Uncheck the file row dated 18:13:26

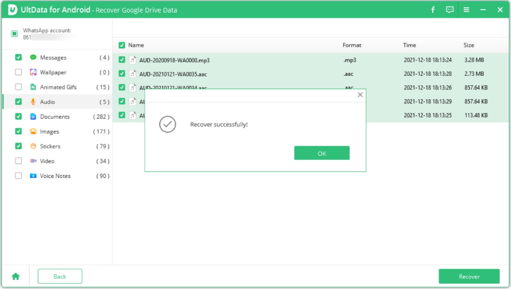click(122, 87)
